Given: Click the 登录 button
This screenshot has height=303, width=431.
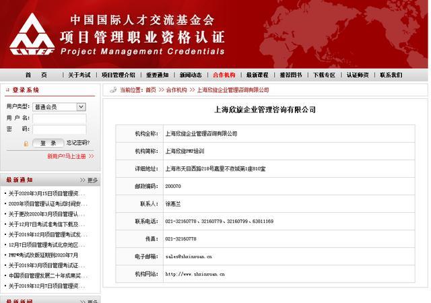Looking at the screenshot, I should click(48, 143).
